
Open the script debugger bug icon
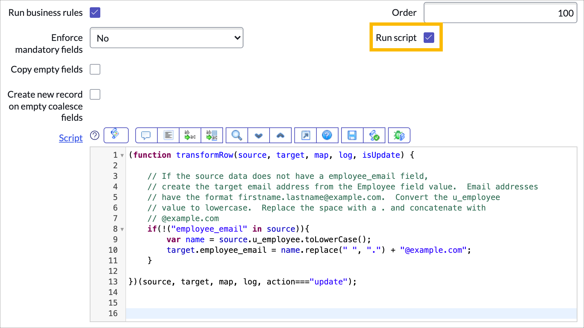coord(399,135)
